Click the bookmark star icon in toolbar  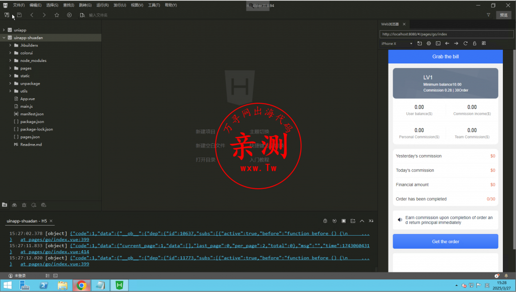pos(57,15)
